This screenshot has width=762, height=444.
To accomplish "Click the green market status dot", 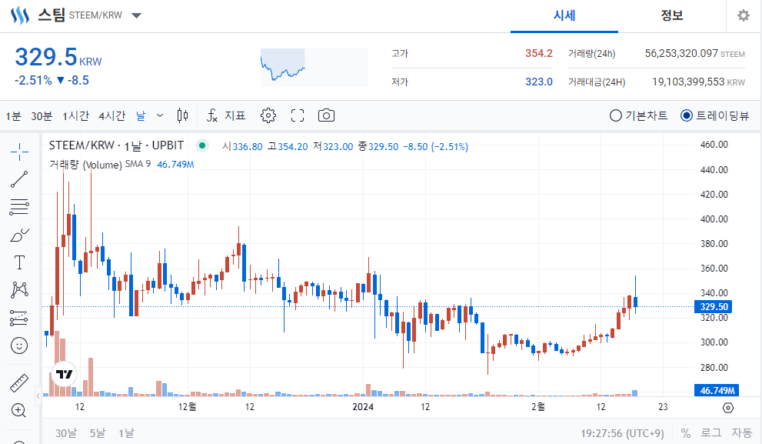I will pos(202,145).
